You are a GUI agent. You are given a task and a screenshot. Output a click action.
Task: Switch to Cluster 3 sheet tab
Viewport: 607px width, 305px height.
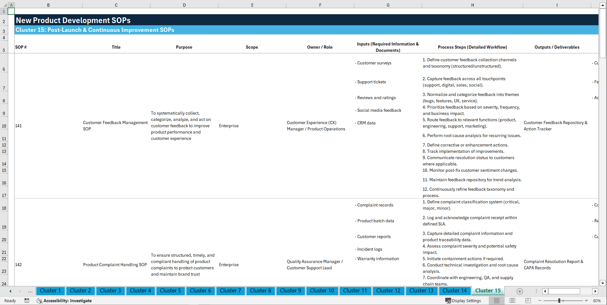click(x=110, y=291)
